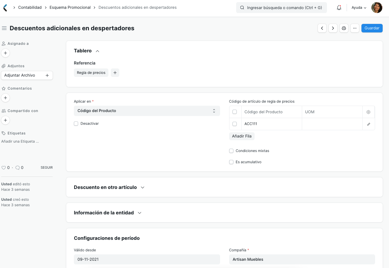Click Añadir una Etiqueta field
The width and height of the screenshot is (389, 268).
coord(20,141)
